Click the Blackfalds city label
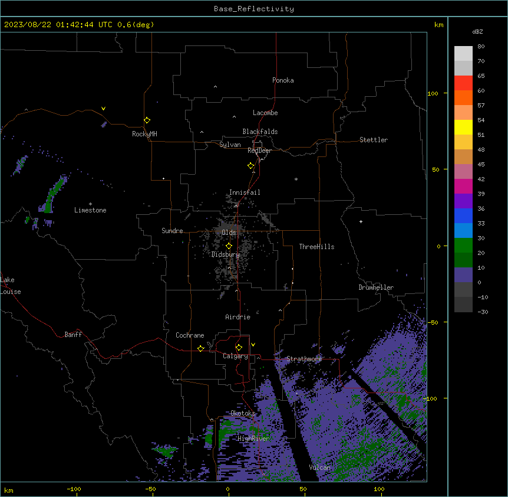This screenshot has width=508, height=497. point(260,132)
